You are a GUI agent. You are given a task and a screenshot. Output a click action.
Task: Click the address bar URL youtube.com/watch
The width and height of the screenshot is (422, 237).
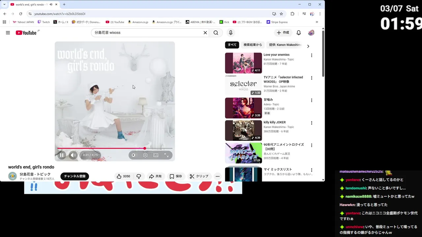60,14
